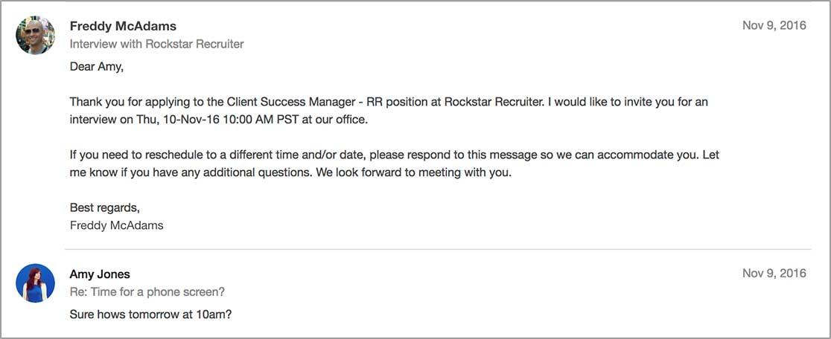The image size is (831, 339).
Task: Click the Freddy McAdams signature below 'Best regards'
Action: click(x=116, y=225)
